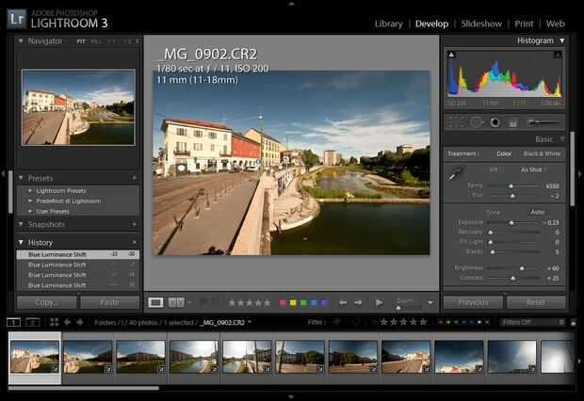Click the Exposure slider handle
The width and height of the screenshot is (584, 401).
(x=511, y=222)
